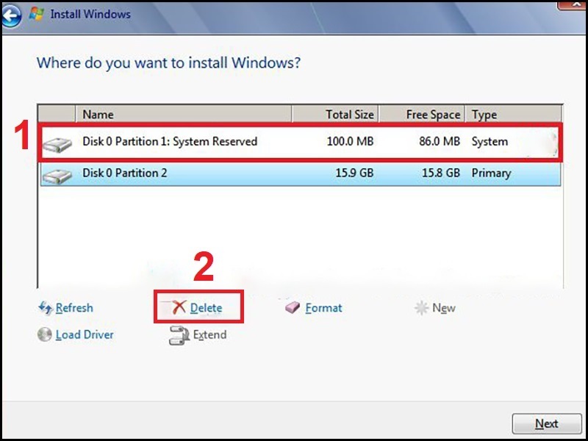
Task: Click the Free Space column header
Action: tap(422, 114)
